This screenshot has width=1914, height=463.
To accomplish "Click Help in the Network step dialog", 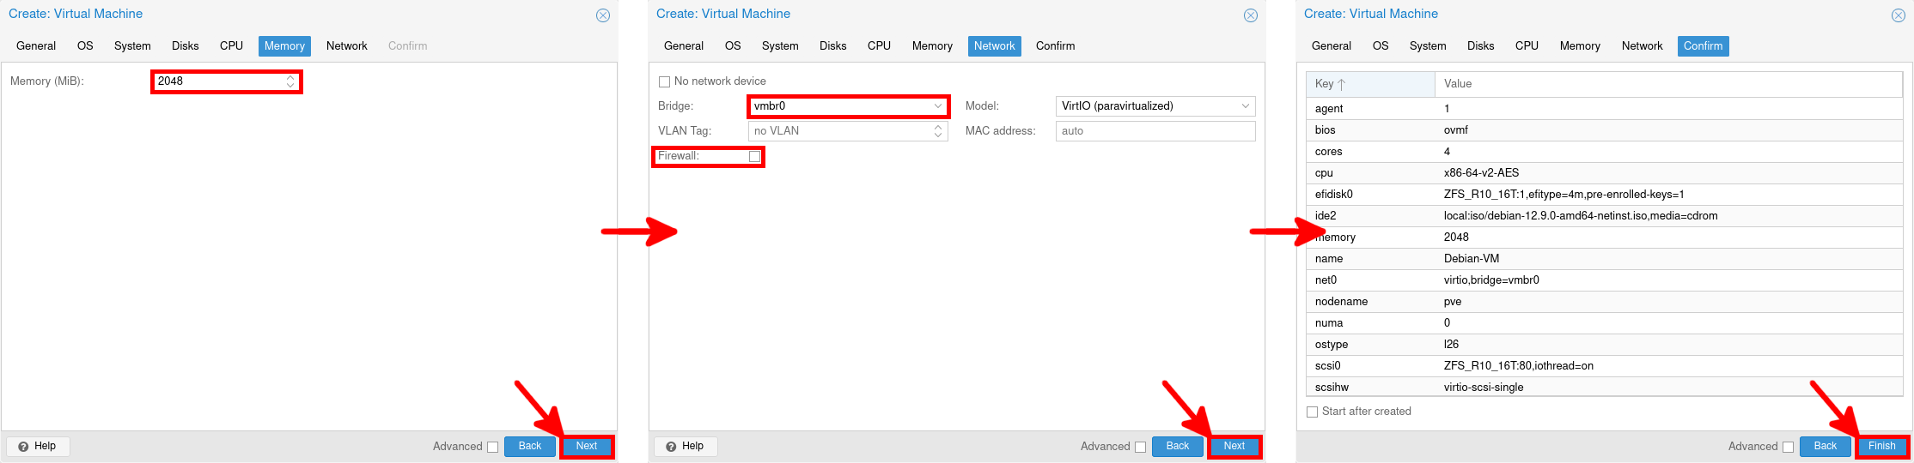I will pyautogui.click(x=686, y=446).
